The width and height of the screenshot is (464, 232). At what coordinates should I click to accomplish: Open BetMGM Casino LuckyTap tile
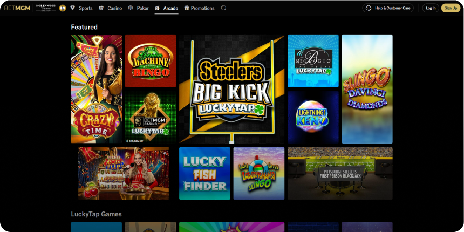click(151, 117)
